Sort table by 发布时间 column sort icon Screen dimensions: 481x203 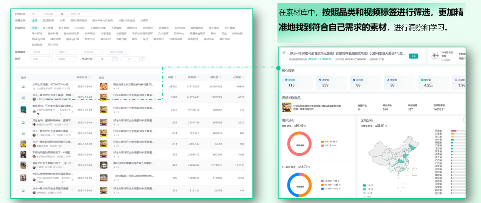coord(90,77)
